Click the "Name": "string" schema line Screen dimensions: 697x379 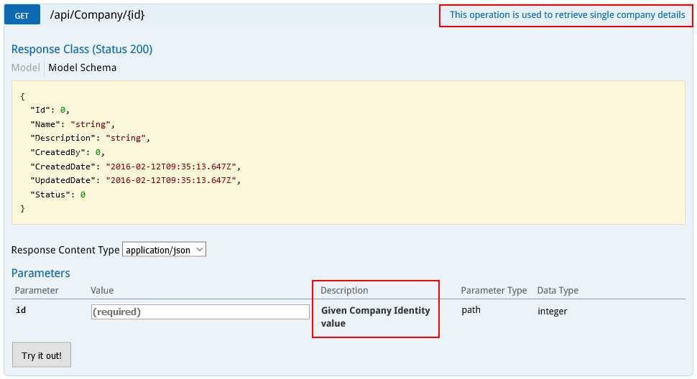pos(73,124)
